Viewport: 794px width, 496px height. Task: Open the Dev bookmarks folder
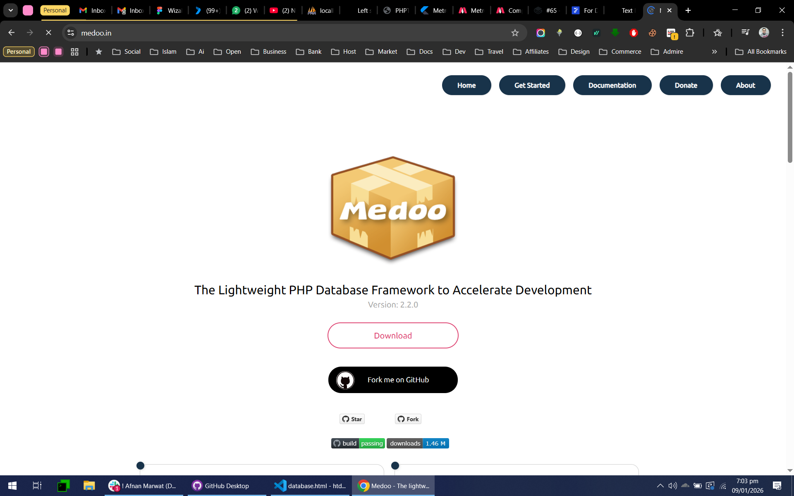point(454,52)
